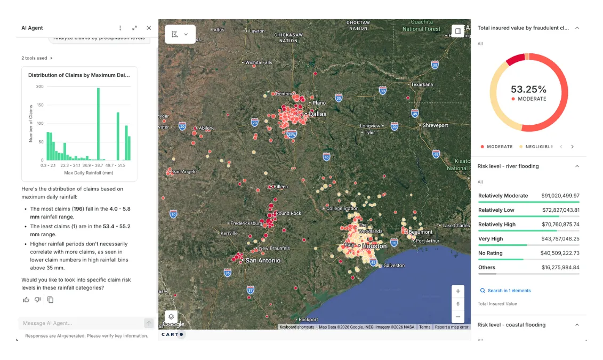603x360 pixels.
Task: Select the Relatively Moderate category row
Action: click(529, 197)
